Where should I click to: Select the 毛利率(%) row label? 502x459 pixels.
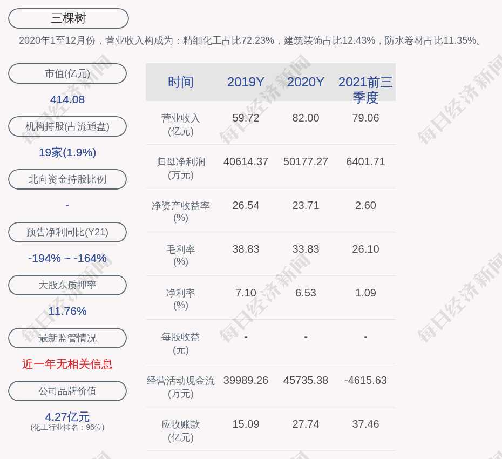click(181, 255)
